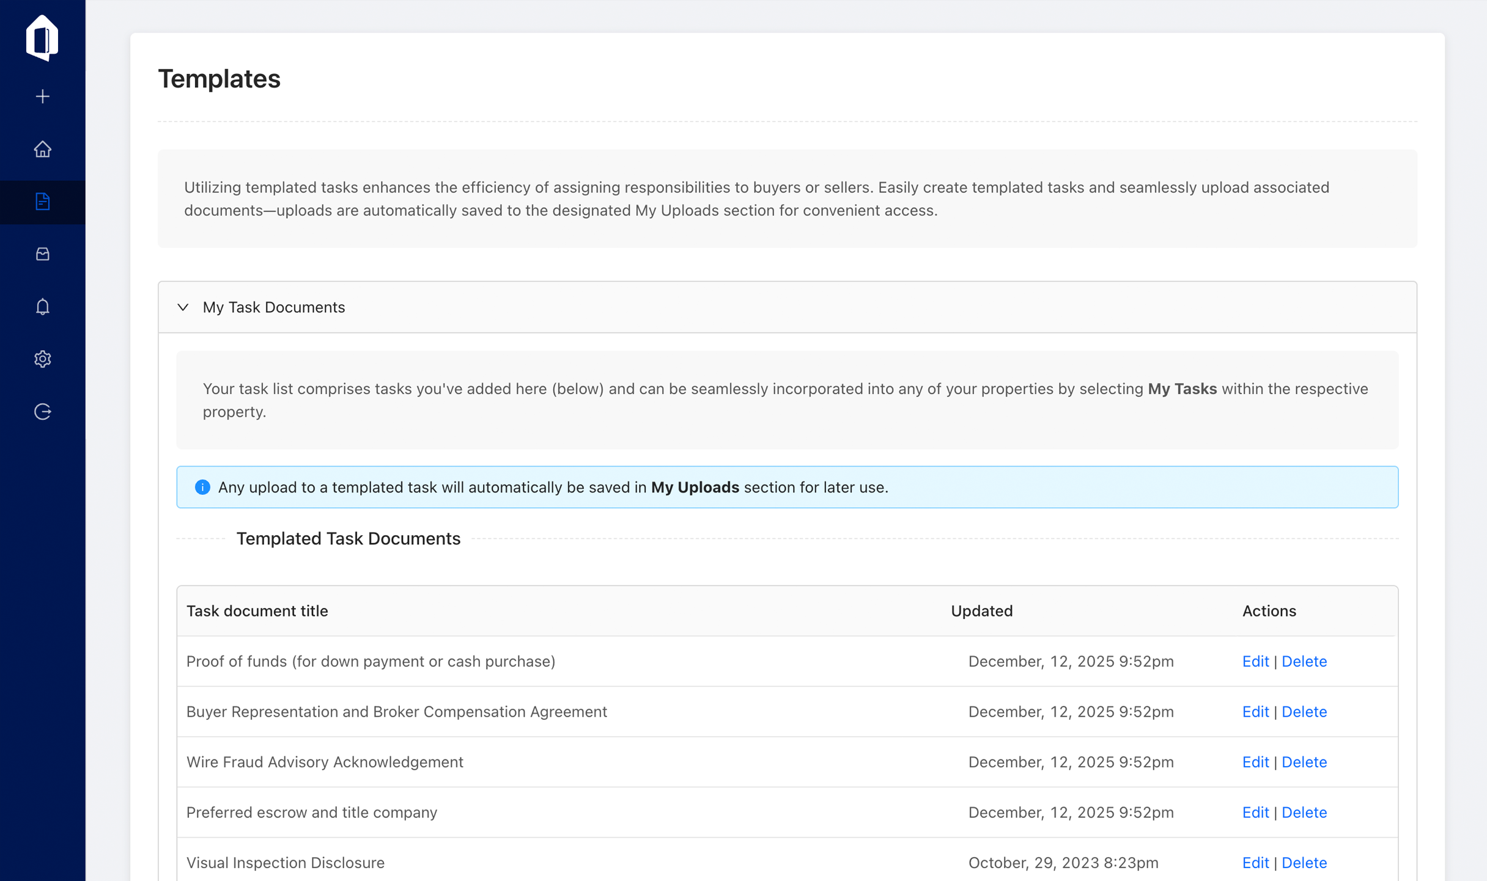Viewport: 1487px width, 881px height.
Task: Collapse the My Task Documents section
Action: click(x=183, y=307)
